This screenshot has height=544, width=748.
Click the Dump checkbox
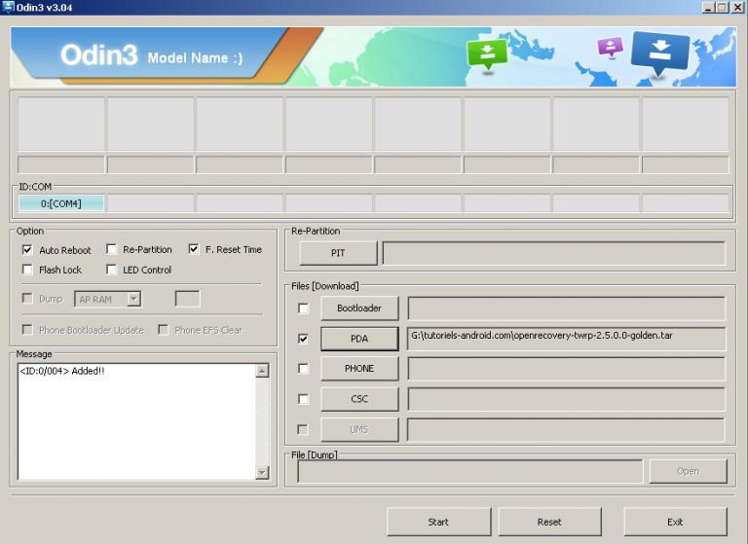(27, 299)
